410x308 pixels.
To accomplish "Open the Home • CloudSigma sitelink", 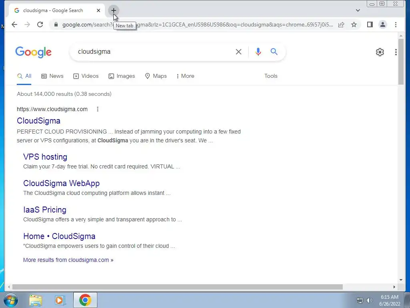I will pyautogui.click(x=59, y=236).
